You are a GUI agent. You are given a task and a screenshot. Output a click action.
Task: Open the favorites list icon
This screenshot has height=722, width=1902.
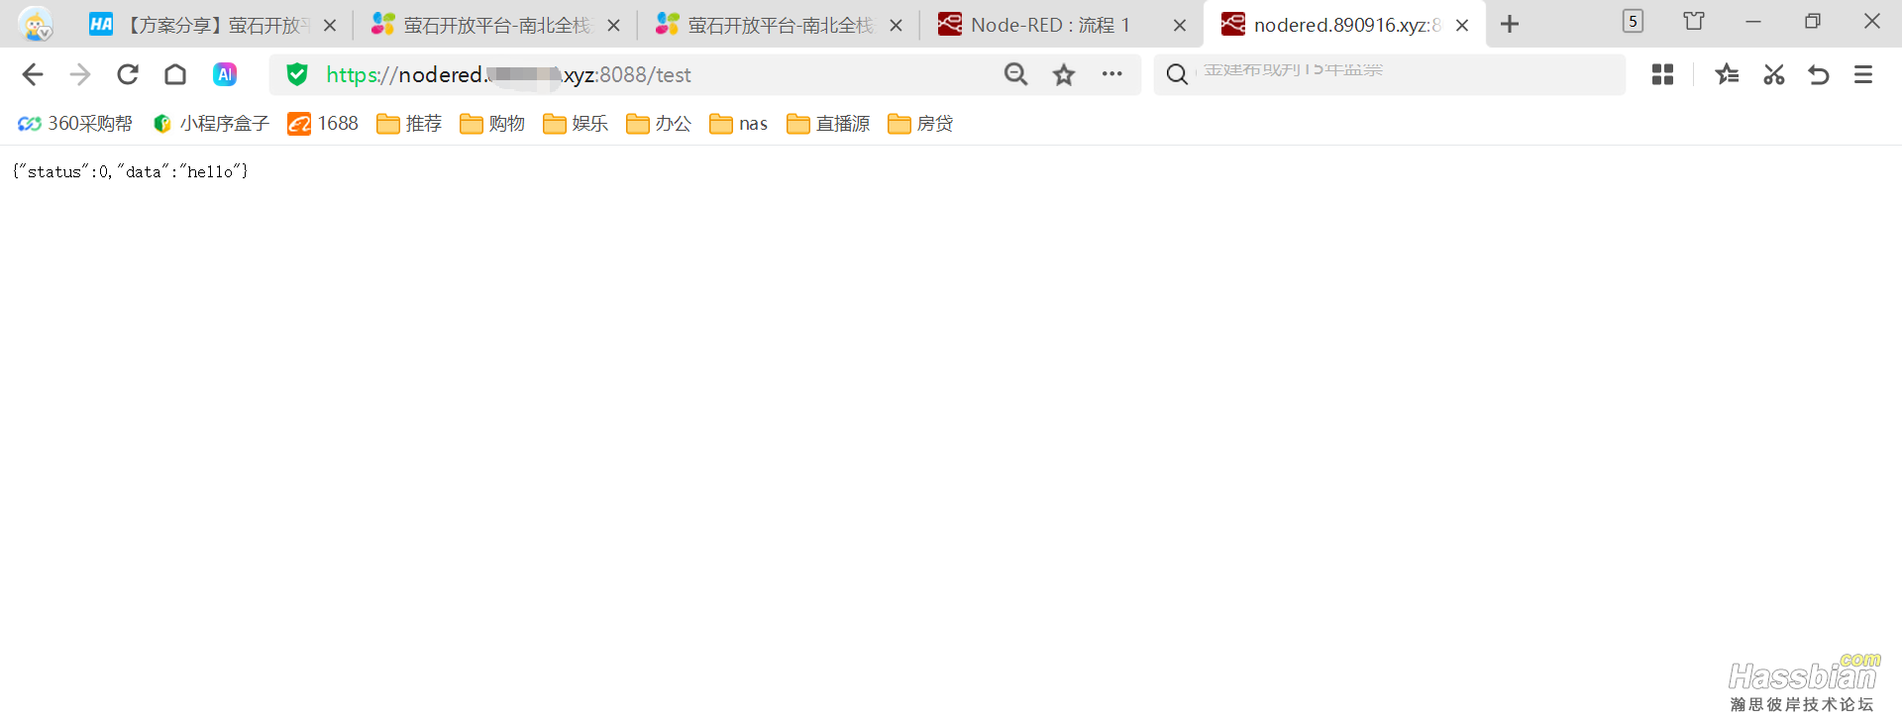coord(1727,74)
